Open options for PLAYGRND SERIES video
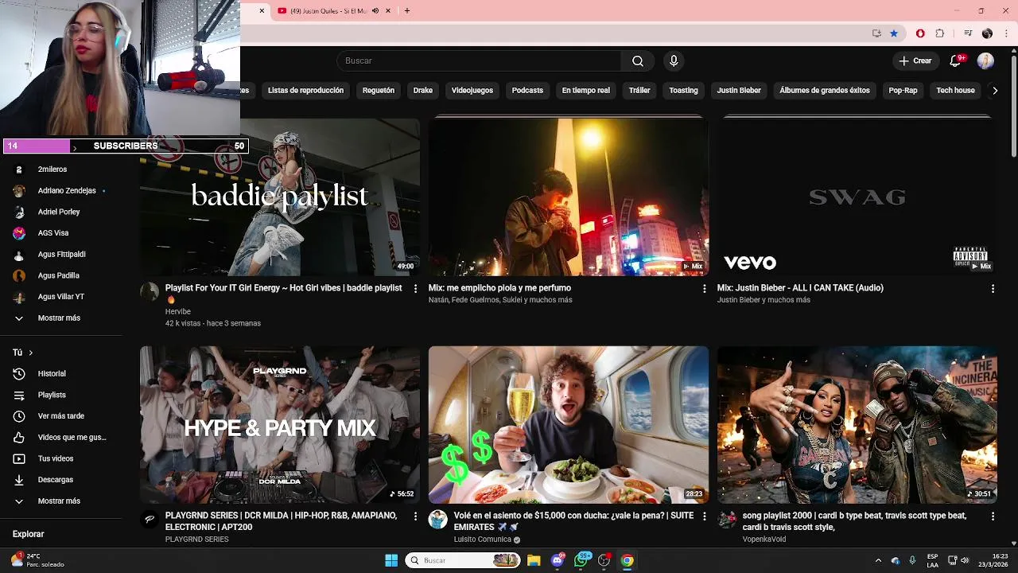1018x573 pixels. point(415,516)
